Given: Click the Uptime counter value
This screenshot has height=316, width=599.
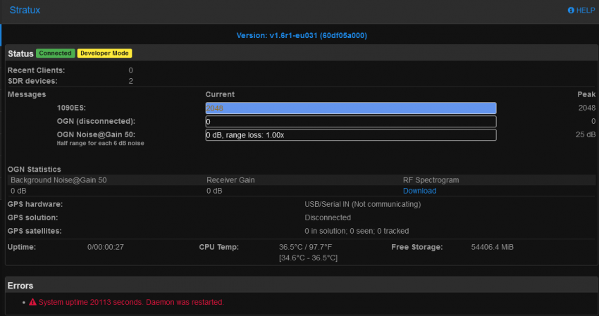Looking at the screenshot, I should [106, 247].
